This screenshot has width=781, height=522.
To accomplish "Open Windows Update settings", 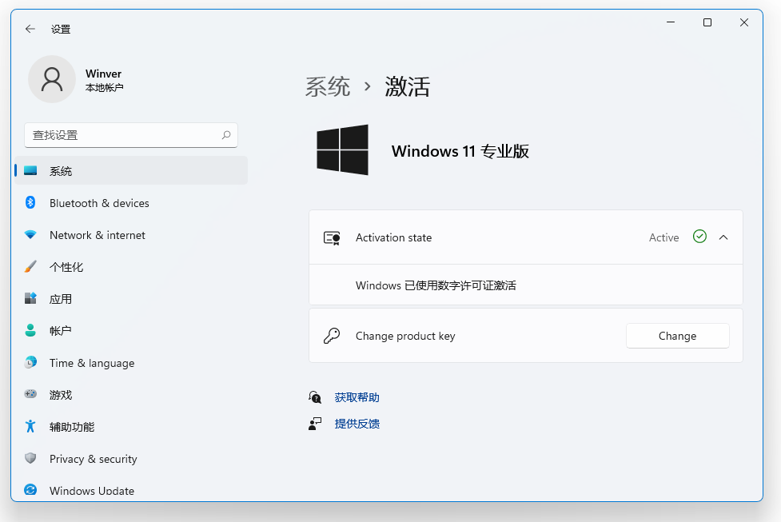I will [131, 489].
